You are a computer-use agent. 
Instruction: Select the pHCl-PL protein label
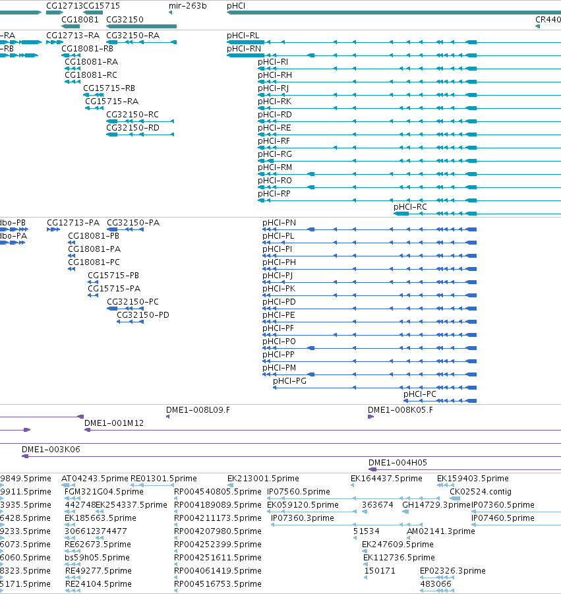click(278, 237)
